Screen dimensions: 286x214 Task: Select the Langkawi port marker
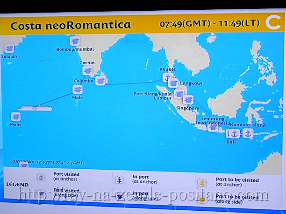coord(173,83)
